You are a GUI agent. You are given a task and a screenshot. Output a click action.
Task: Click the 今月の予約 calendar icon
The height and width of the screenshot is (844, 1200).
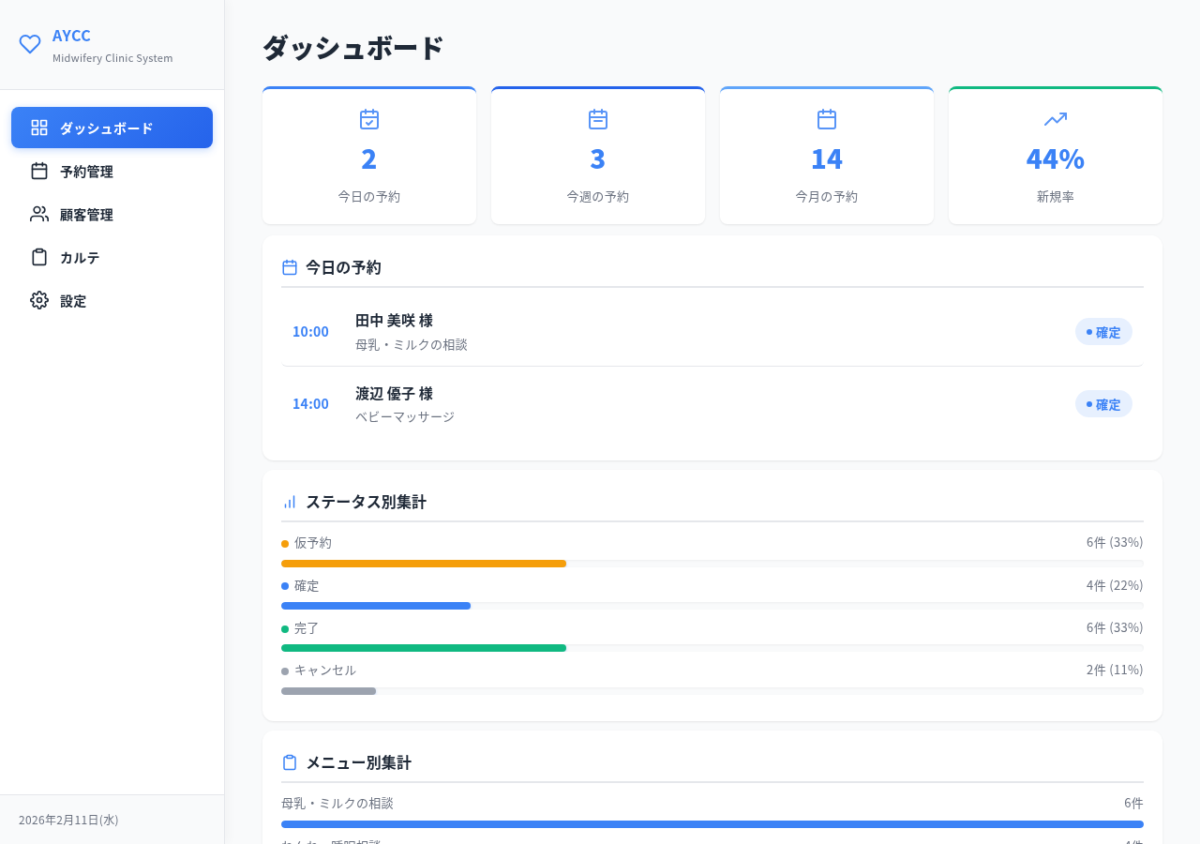coord(826,119)
